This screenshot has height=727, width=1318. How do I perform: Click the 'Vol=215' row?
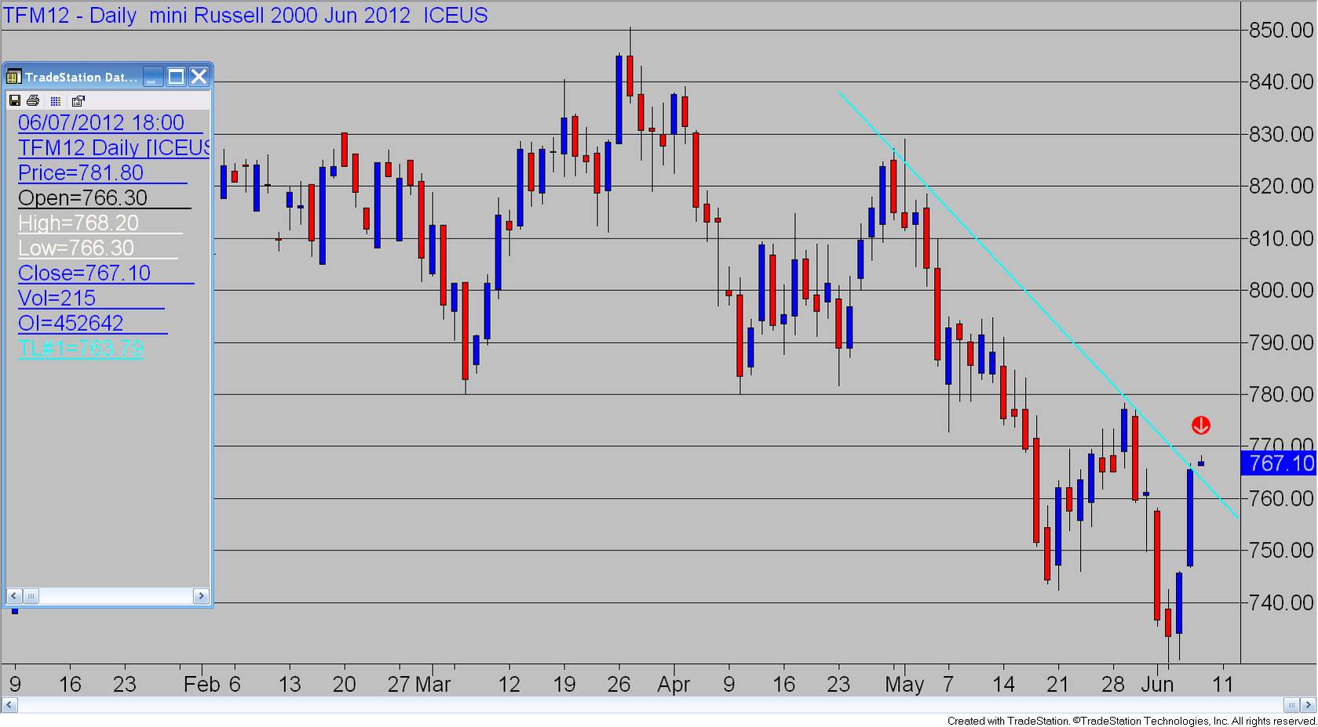pyautogui.click(x=57, y=298)
